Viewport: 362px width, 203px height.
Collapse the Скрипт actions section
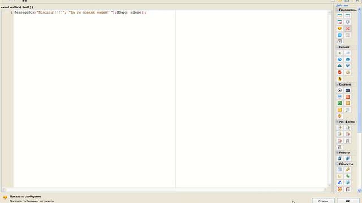click(337, 47)
